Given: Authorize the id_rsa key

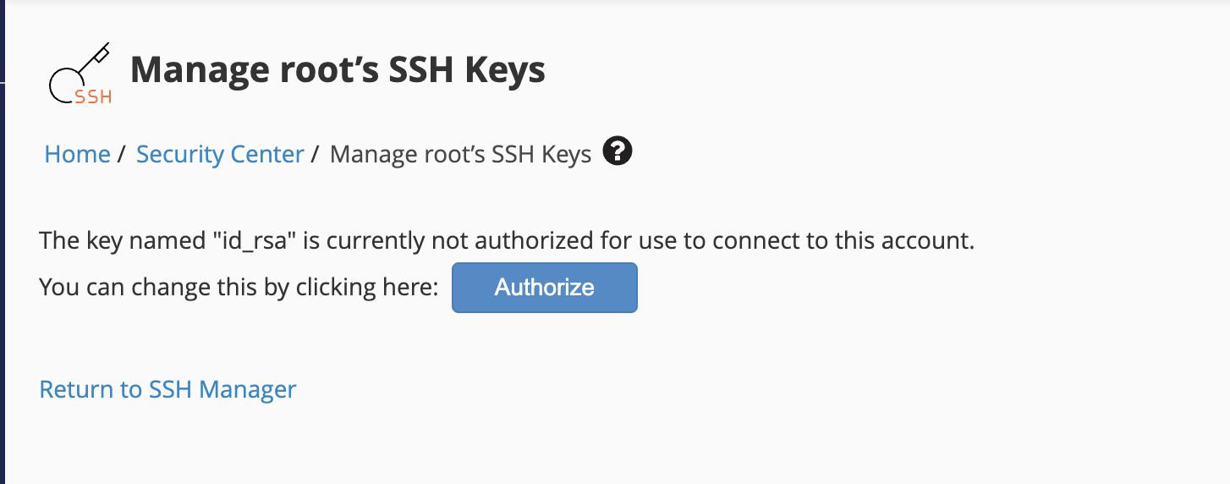Looking at the screenshot, I should point(544,288).
